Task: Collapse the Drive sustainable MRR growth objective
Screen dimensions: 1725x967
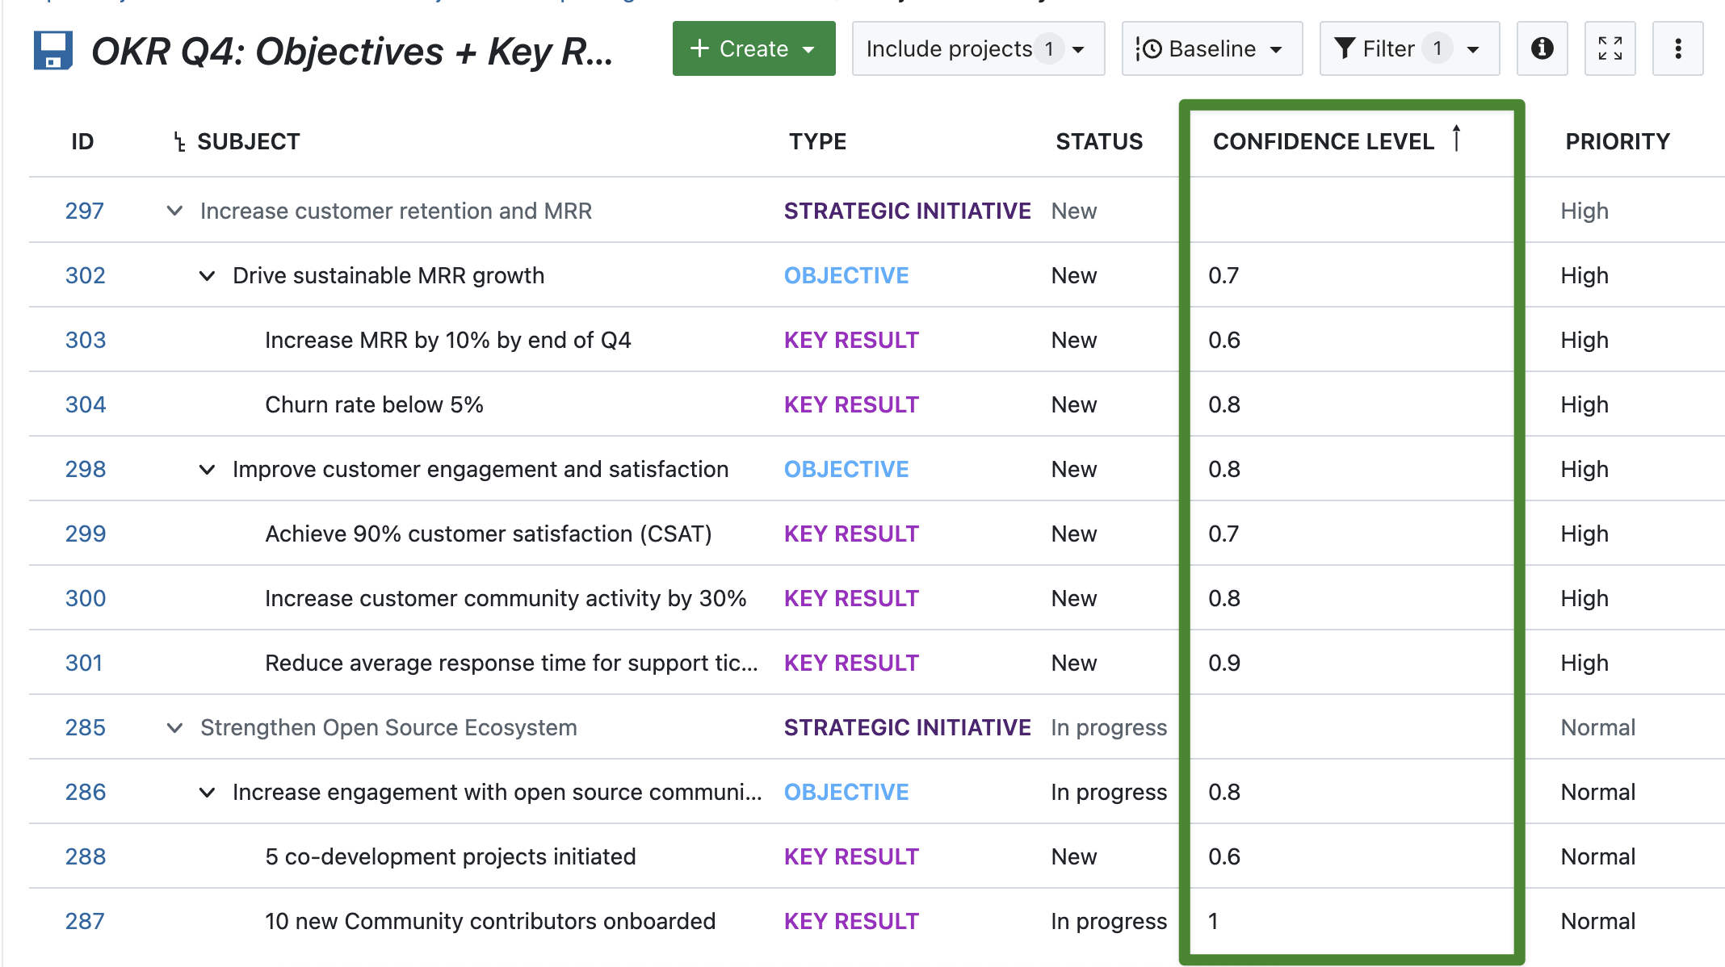Action: pos(207,275)
